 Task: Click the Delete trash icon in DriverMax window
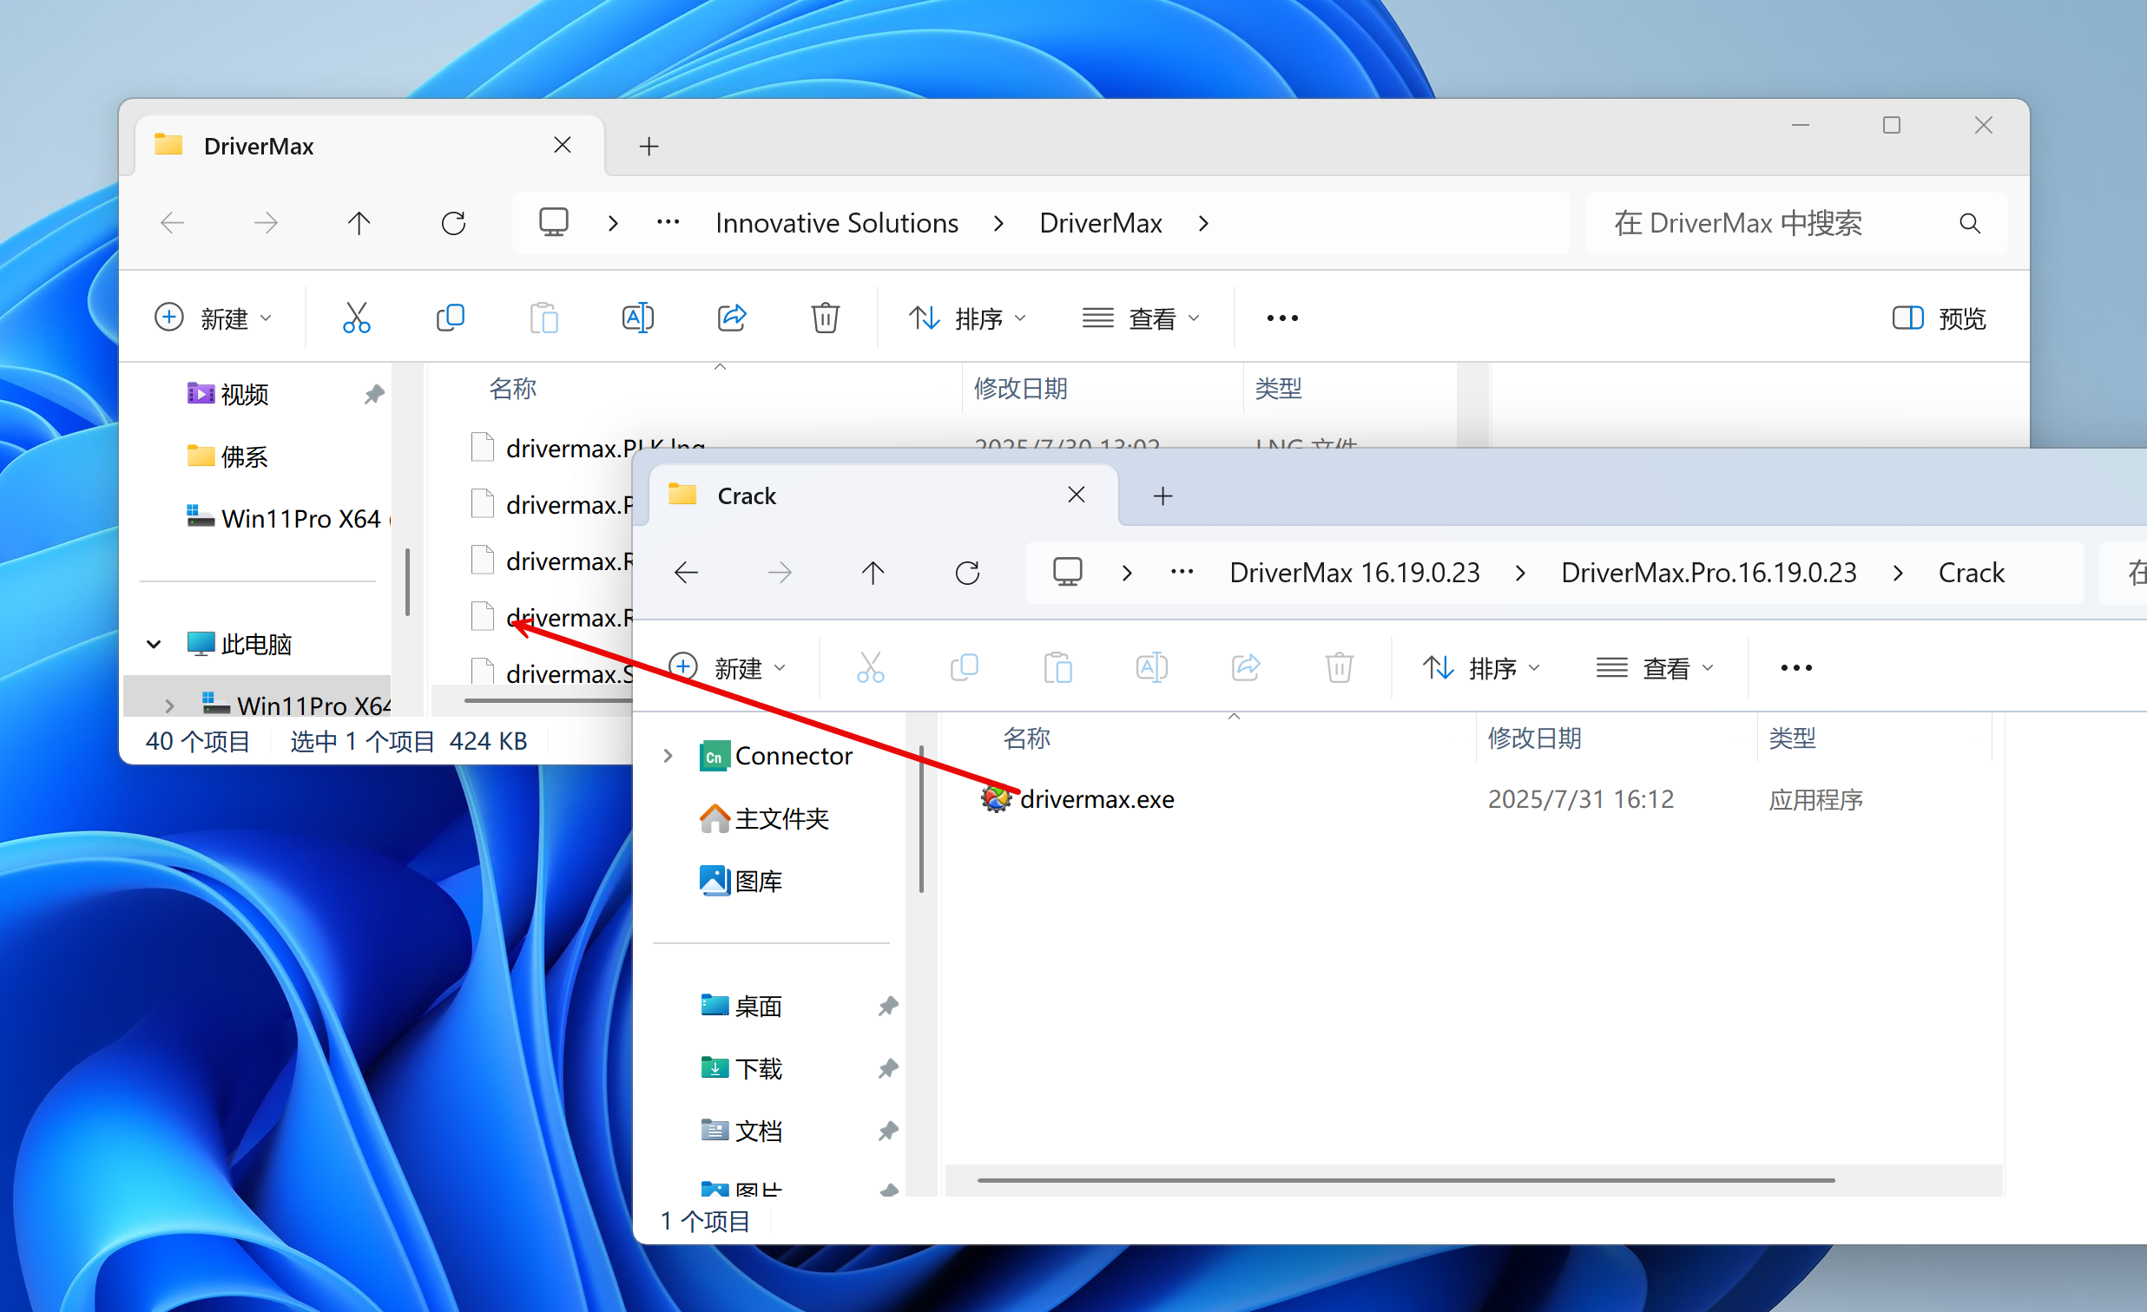tap(825, 318)
